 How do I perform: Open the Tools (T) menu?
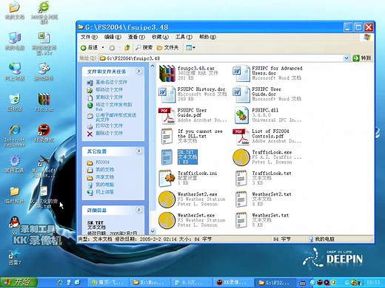(x=184, y=37)
